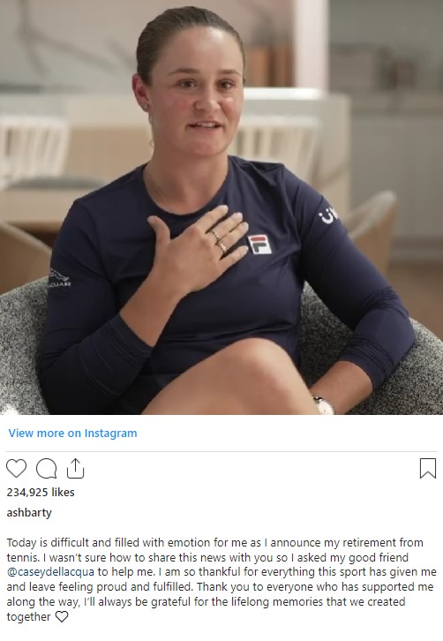Open the ashbarty profile username
This screenshot has height=641, width=443.
(29, 513)
